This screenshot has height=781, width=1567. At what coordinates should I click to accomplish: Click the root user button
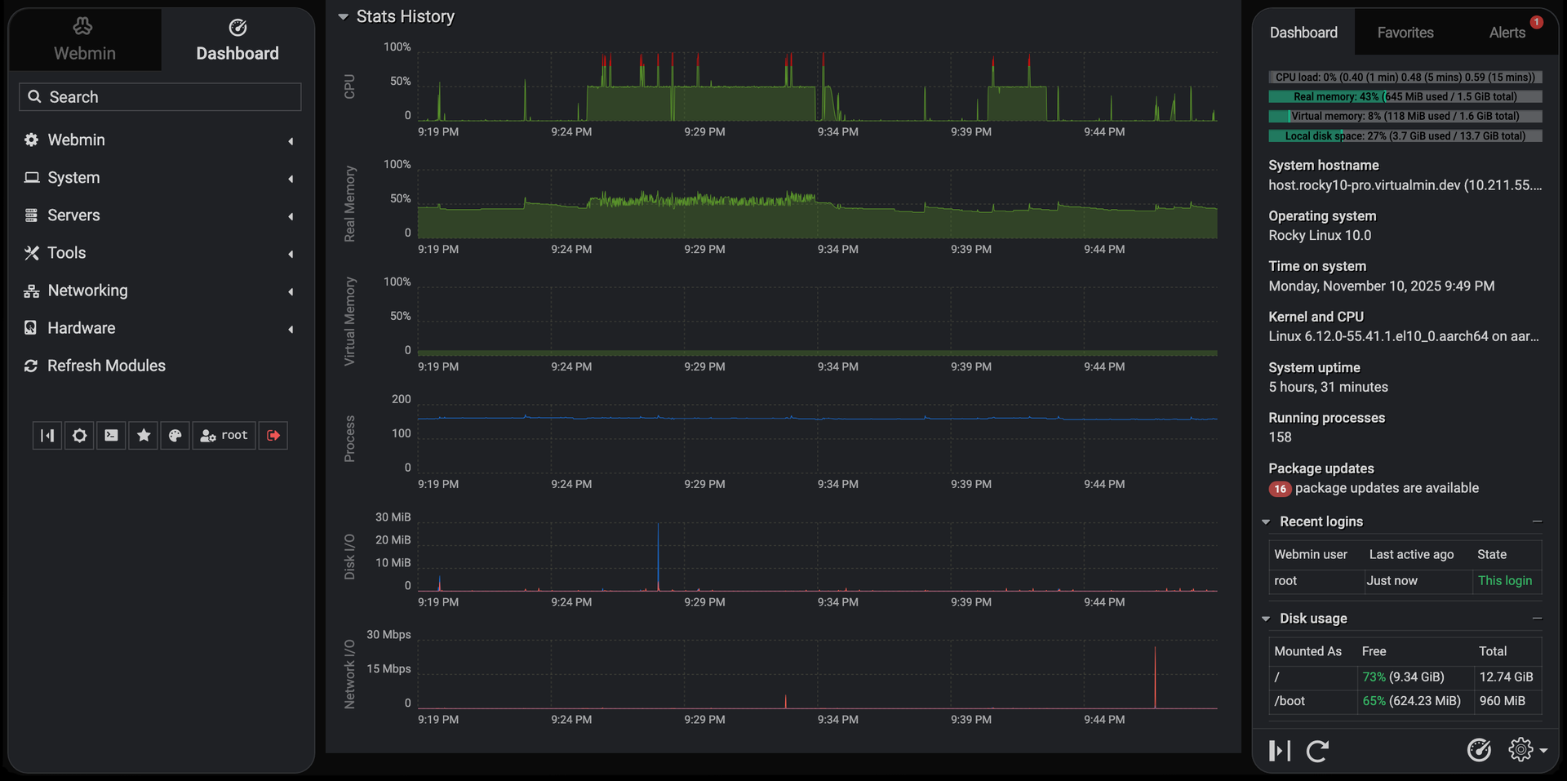coord(224,436)
